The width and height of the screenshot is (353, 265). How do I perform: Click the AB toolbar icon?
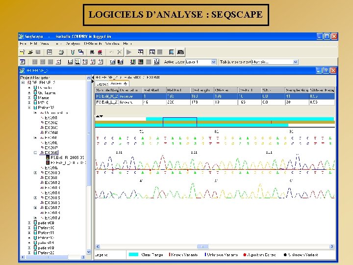180,53
